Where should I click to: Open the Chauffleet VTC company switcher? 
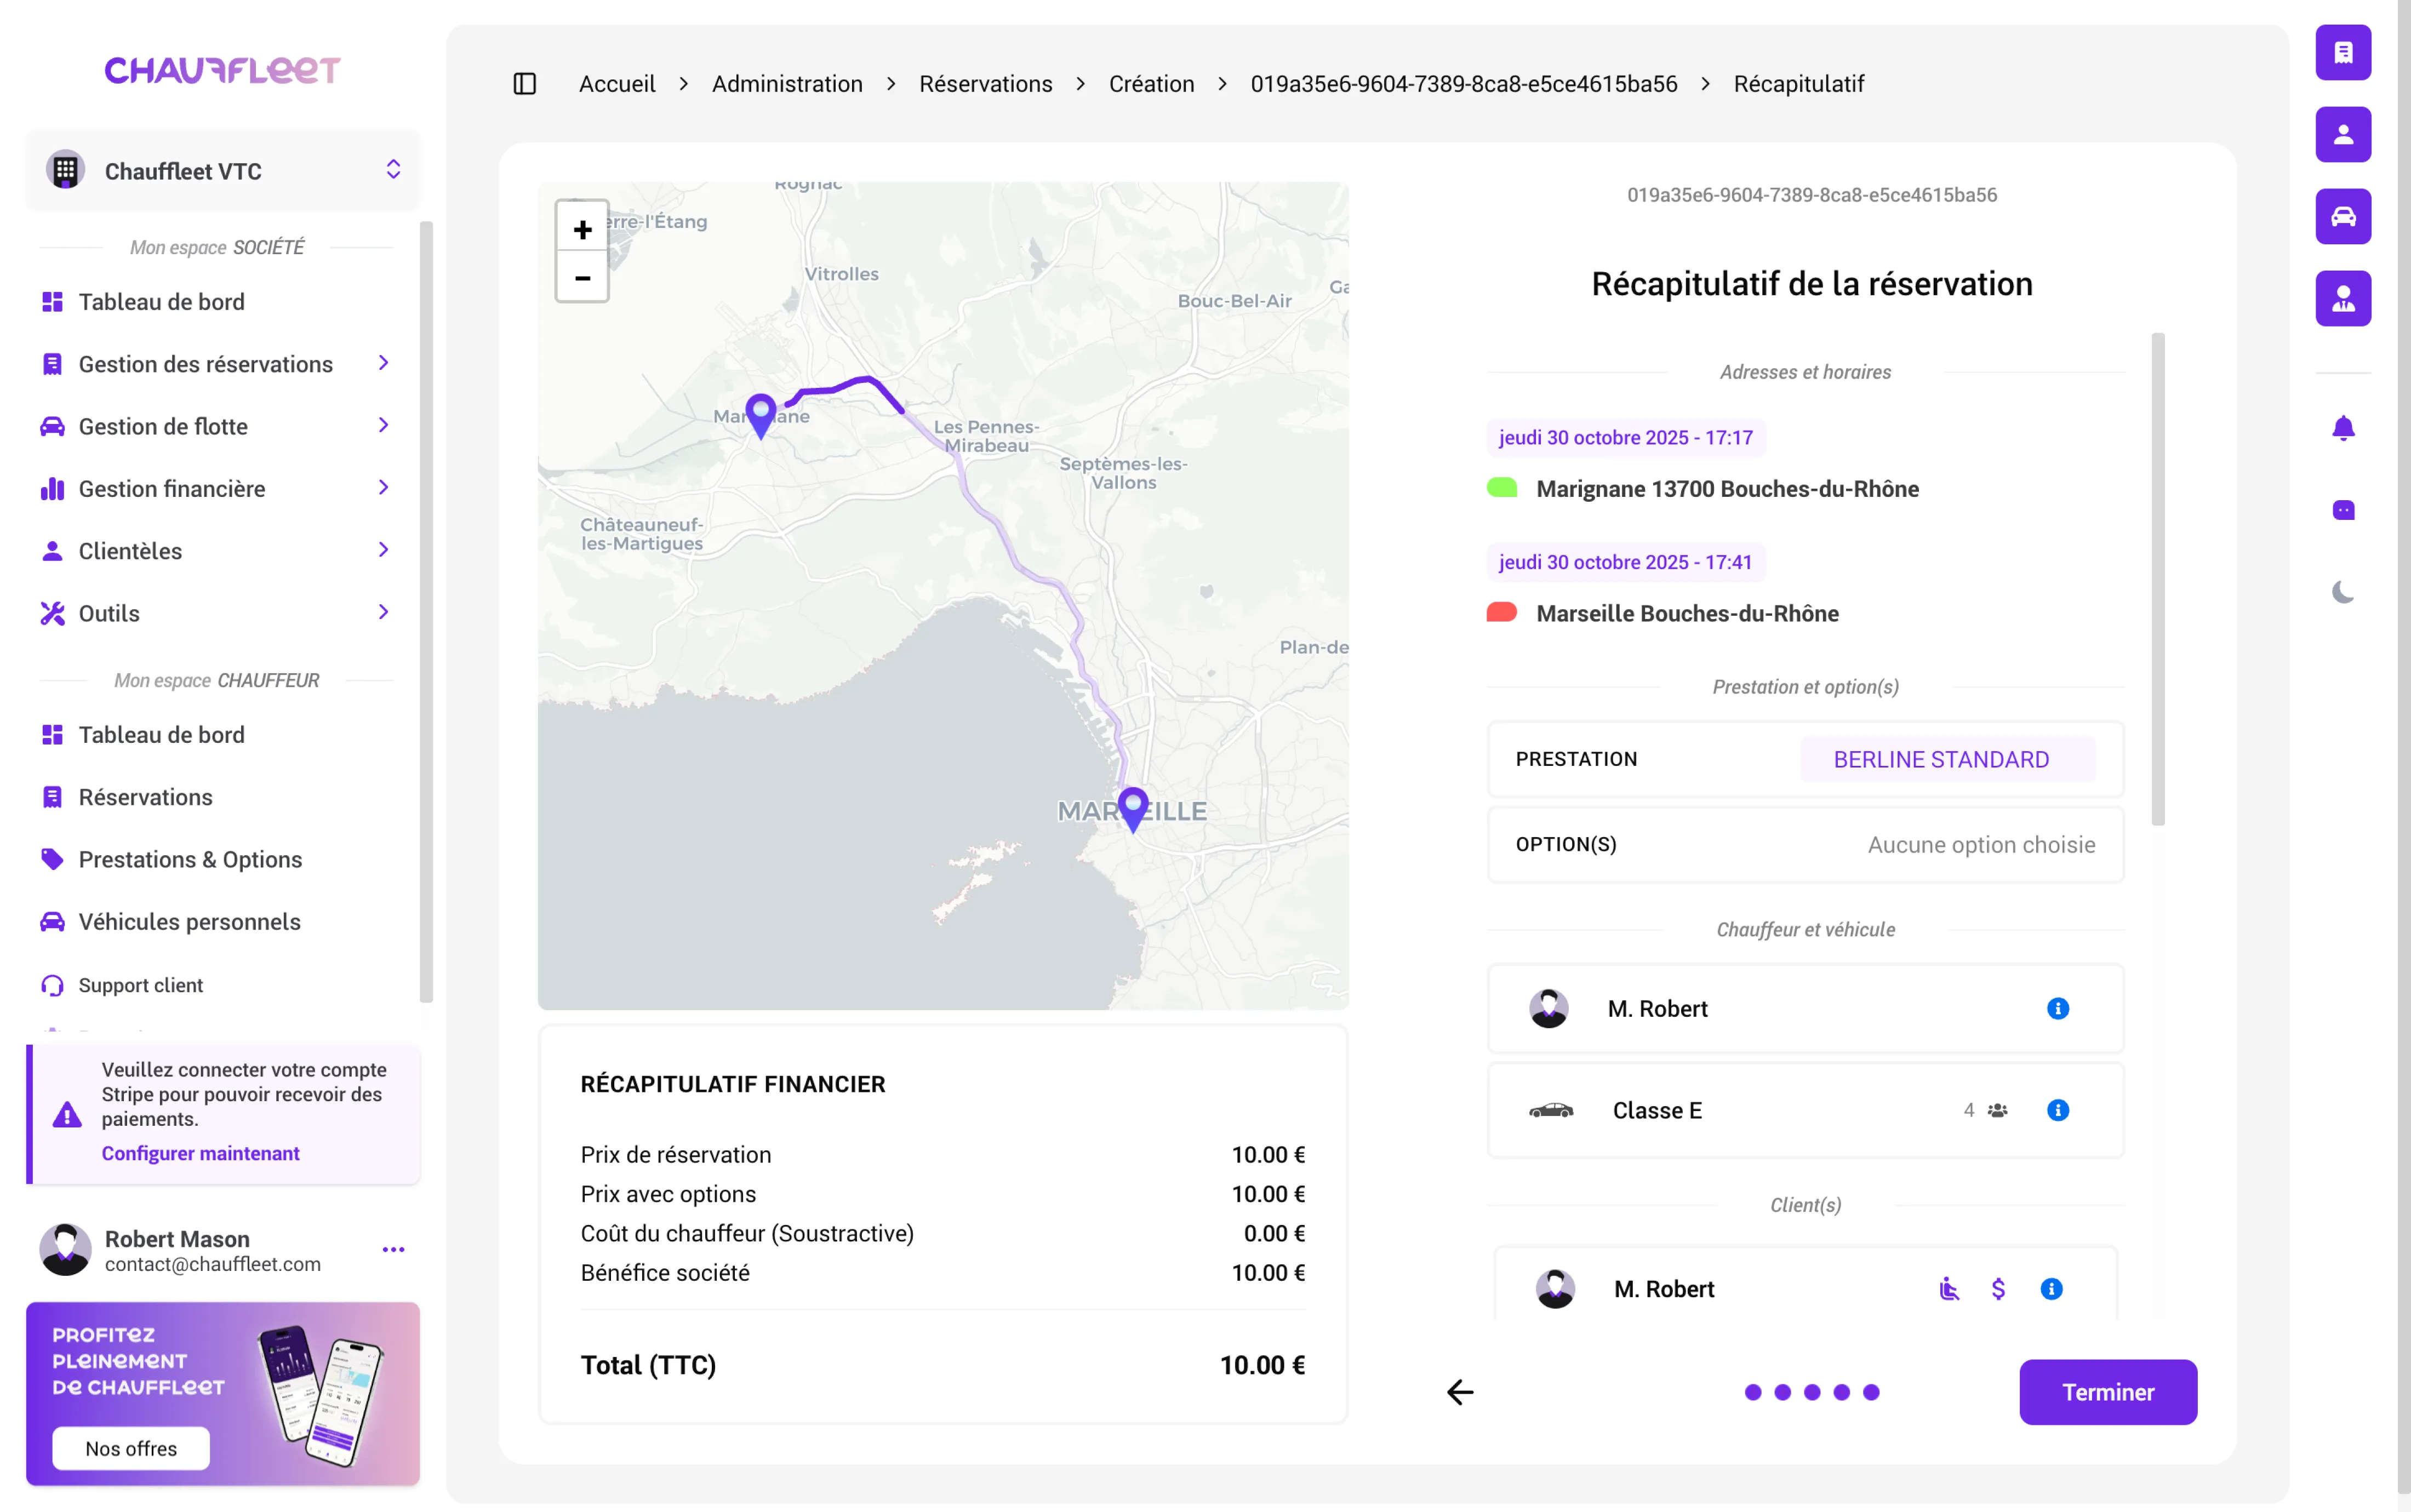[x=223, y=171]
